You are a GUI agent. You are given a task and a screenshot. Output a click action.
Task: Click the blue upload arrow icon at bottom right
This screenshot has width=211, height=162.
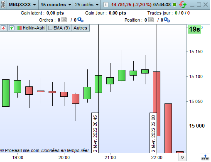coord(205,157)
